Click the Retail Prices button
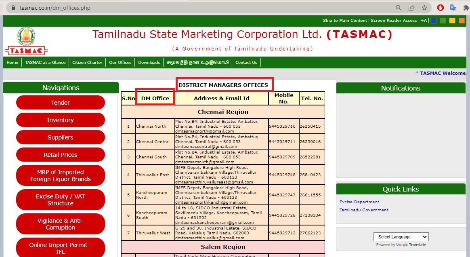The image size is (470, 257). pos(61,155)
